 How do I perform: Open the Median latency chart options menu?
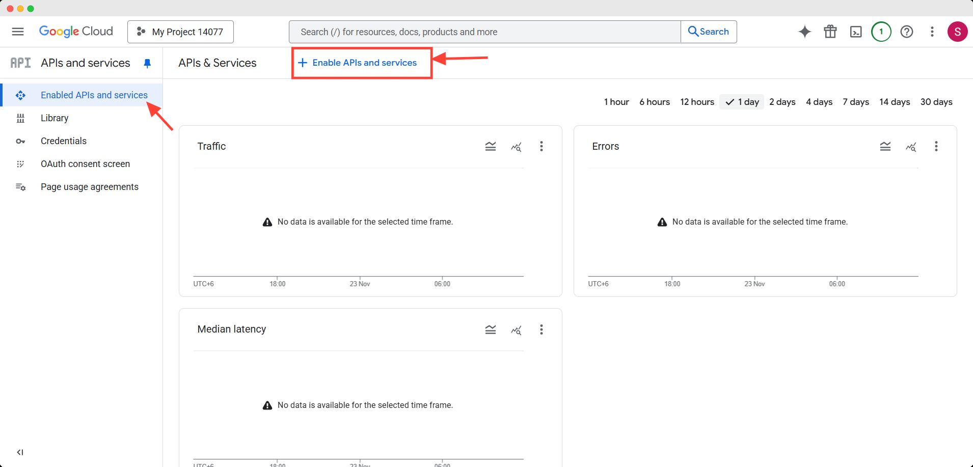coord(542,329)
